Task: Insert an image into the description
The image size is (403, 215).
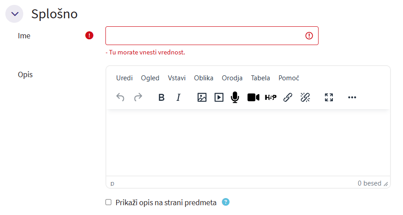Action: (202, 97)
